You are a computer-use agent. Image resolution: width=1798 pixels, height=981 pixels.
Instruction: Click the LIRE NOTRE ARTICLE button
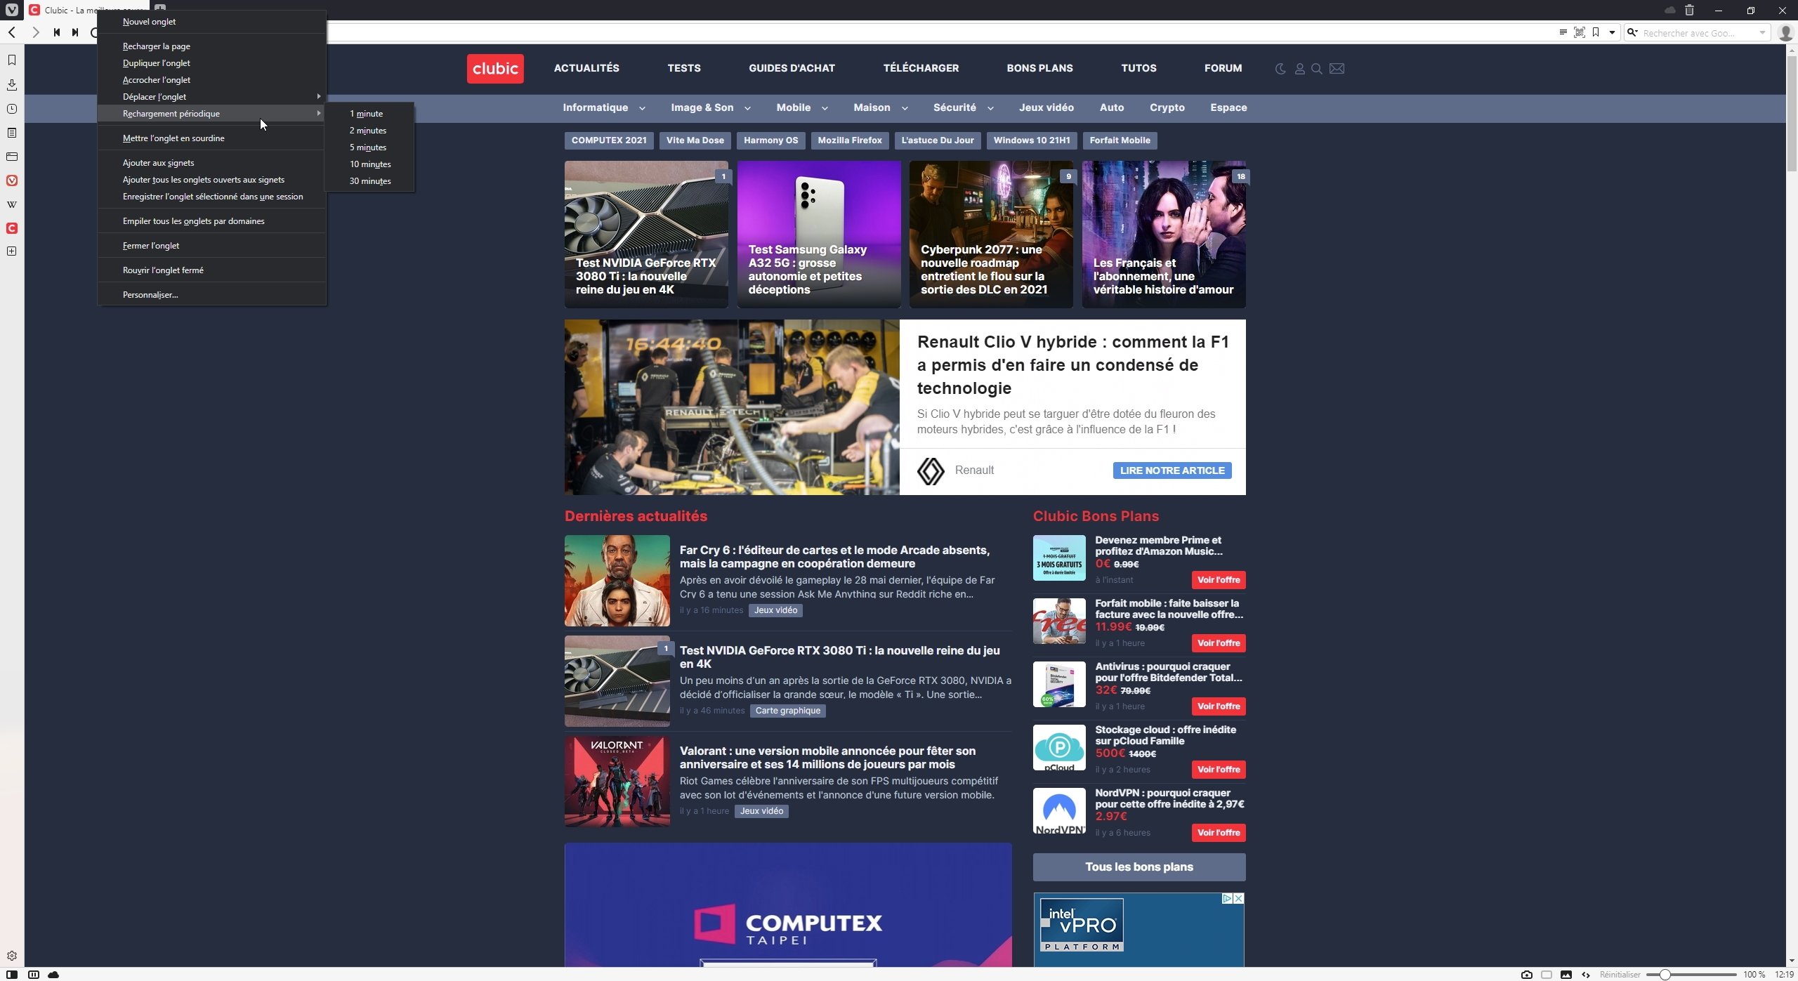click(1172, 470)
